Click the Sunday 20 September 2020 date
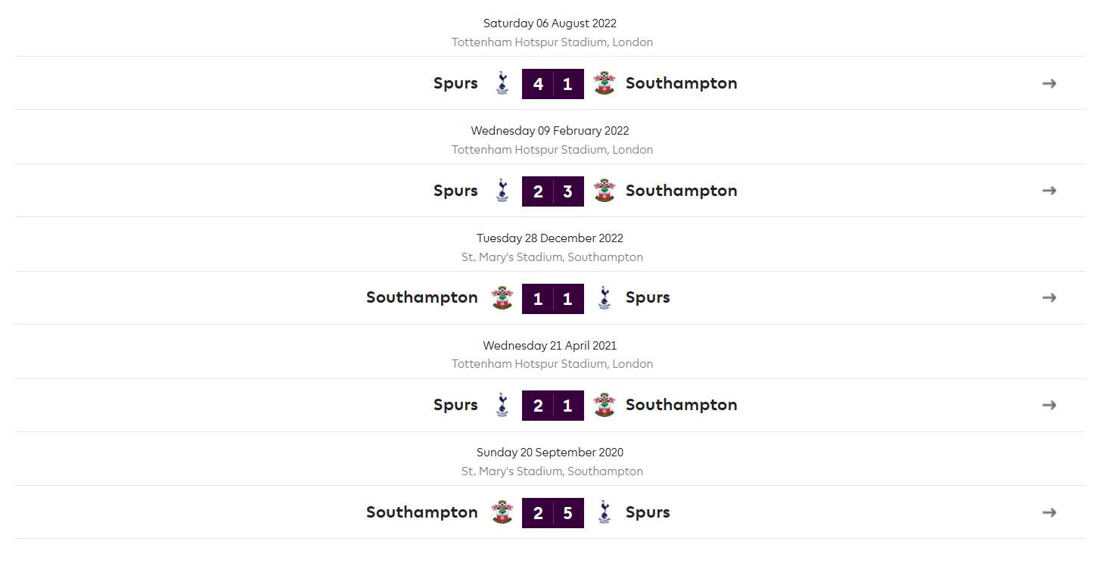The width and height of the screenshot is (1094, 563). point(550,453)
